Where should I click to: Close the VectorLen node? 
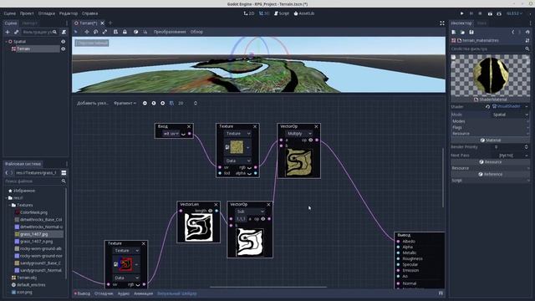coord(216,204)
